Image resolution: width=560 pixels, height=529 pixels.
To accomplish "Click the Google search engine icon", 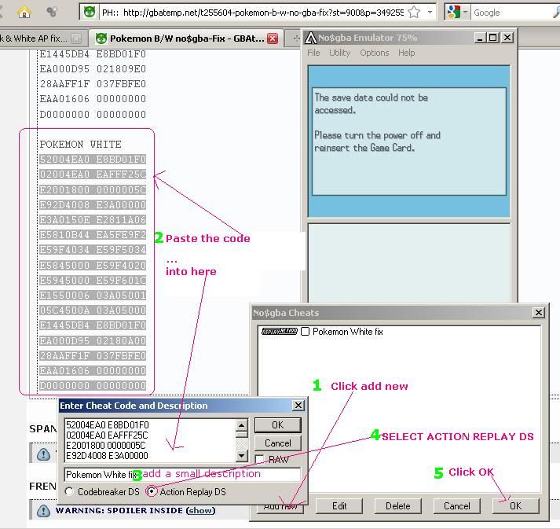I will pos(453,13).
